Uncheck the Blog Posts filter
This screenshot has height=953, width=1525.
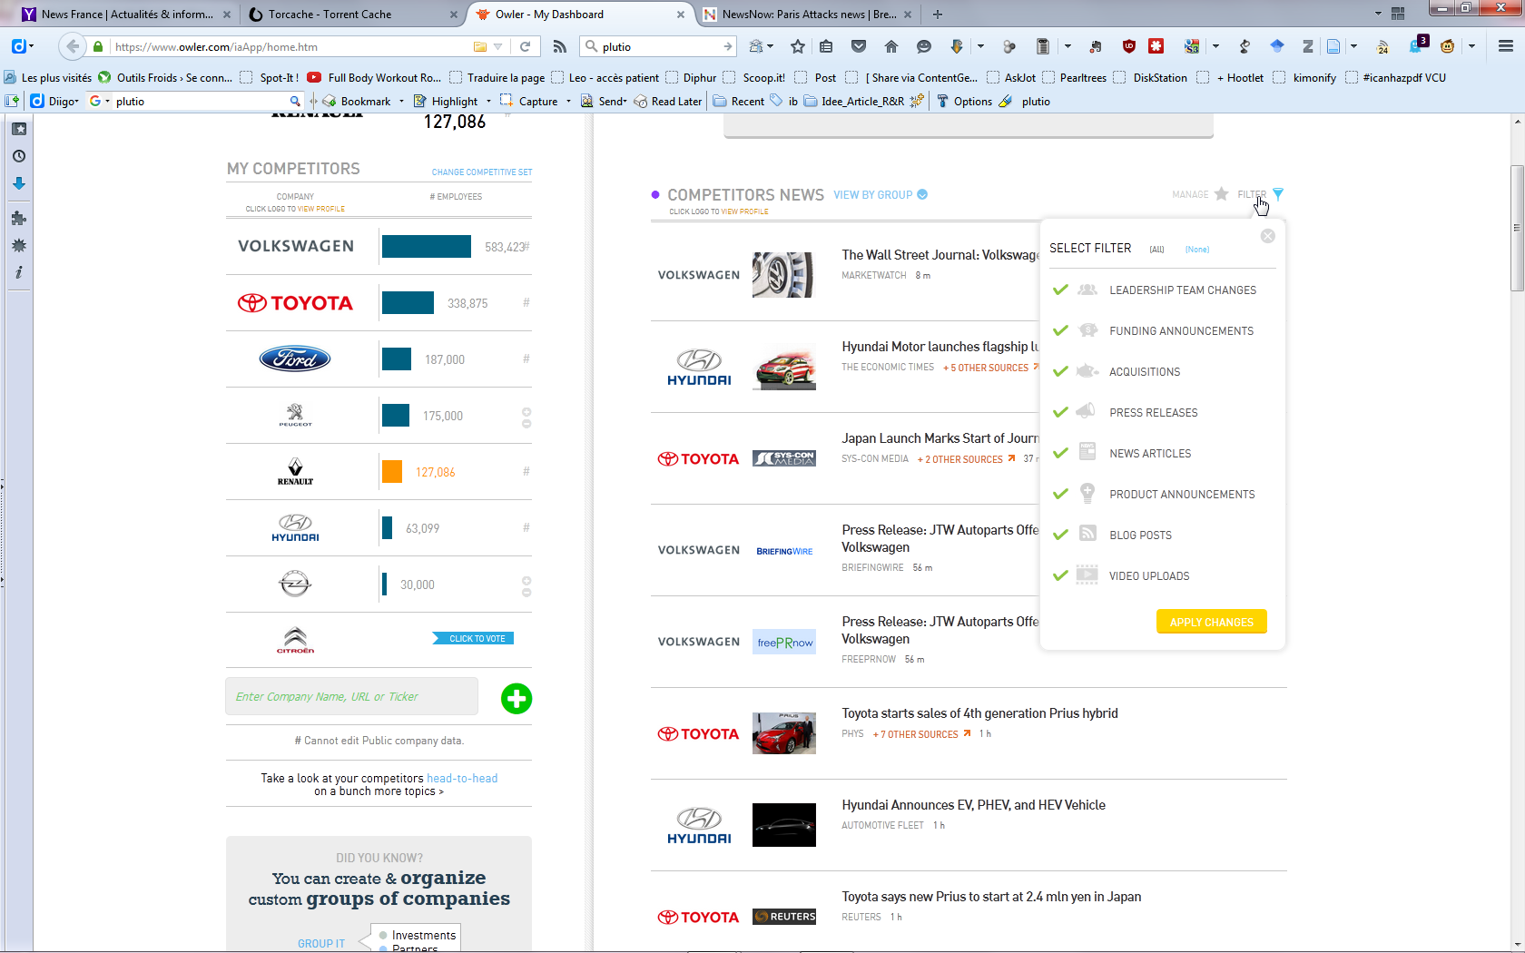(1060, 535)
